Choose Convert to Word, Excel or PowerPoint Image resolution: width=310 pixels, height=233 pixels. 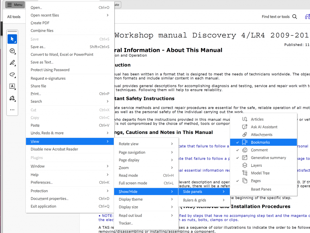70,55
